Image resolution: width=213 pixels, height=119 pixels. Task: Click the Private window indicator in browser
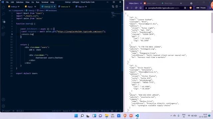[201, 8]
